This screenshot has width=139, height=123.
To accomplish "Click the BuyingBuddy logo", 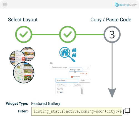I will click(x=126, y=4).
